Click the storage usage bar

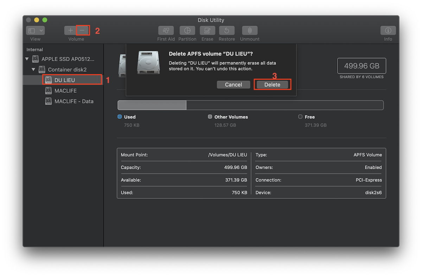click(x=251, y=105)
